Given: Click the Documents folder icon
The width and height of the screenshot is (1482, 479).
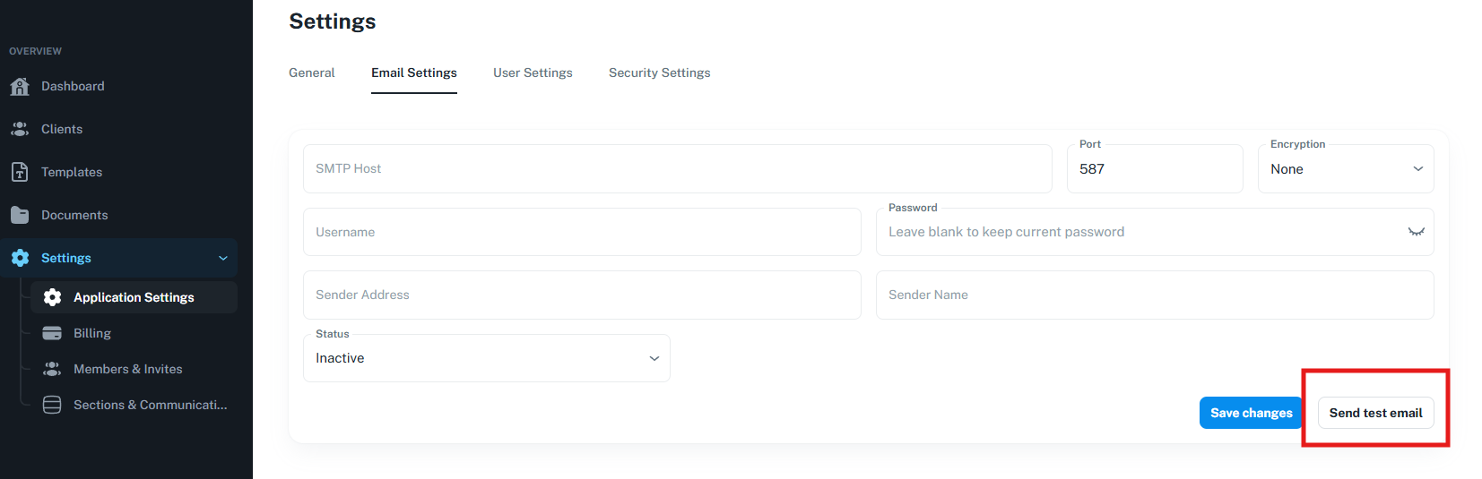Looking at the screenshot, I should pyautogui.click(x=20, y=215).
